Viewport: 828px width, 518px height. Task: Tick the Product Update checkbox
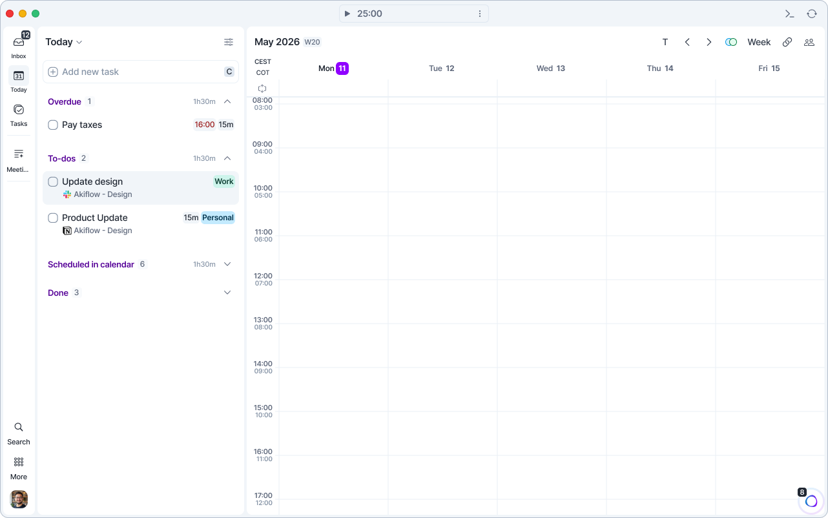point(53,218)
